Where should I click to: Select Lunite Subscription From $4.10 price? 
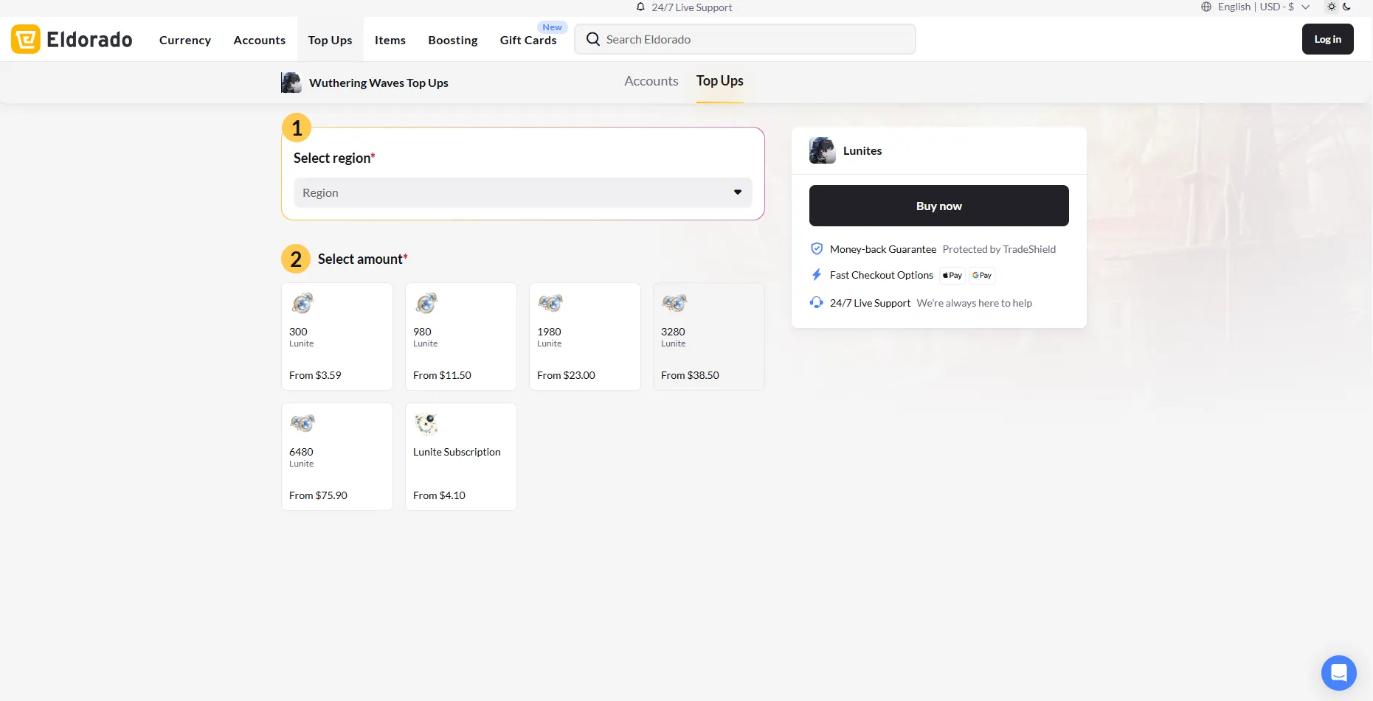coord(439,495)
